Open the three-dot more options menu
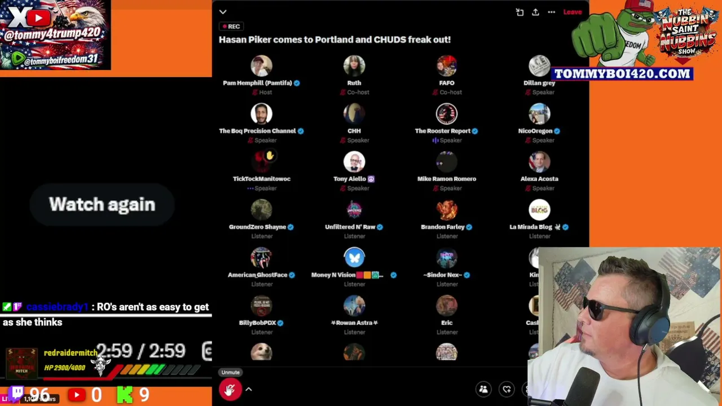Viewport: 722px width, 406px height. click(x=551, y=12)
